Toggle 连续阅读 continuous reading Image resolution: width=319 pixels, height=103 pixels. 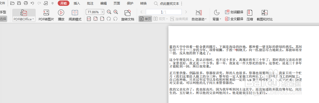click(x=179, y=19)
